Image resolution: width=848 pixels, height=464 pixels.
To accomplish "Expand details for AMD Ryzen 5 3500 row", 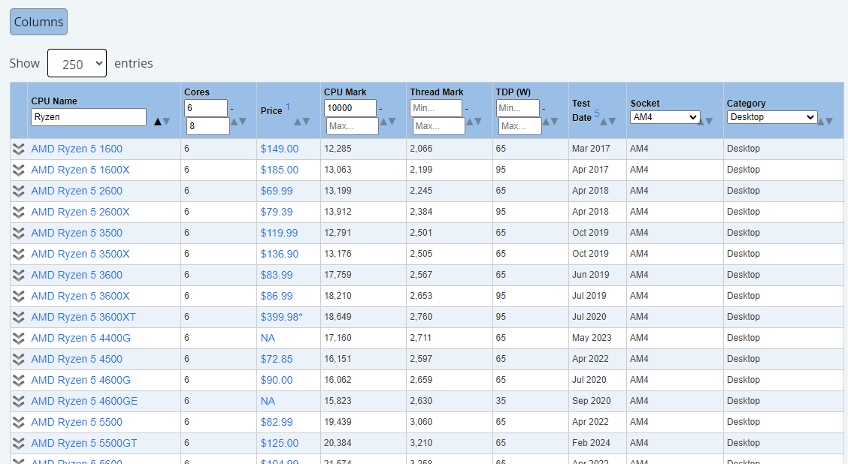I will tap(18, 234).
